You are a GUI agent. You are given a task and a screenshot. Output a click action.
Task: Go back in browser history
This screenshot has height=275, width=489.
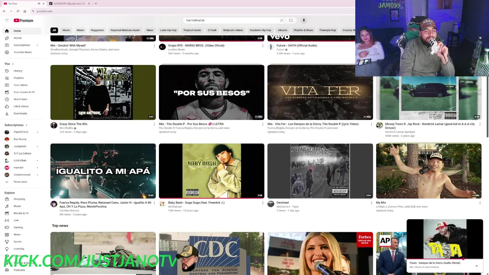coord(4,11)
